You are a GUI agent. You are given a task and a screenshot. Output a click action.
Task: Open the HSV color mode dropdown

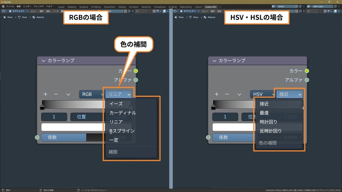(x=263, y=94)
